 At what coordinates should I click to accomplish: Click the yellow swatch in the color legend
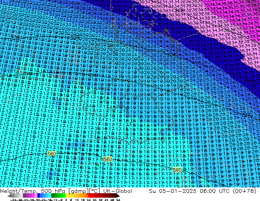pos(67,196)
